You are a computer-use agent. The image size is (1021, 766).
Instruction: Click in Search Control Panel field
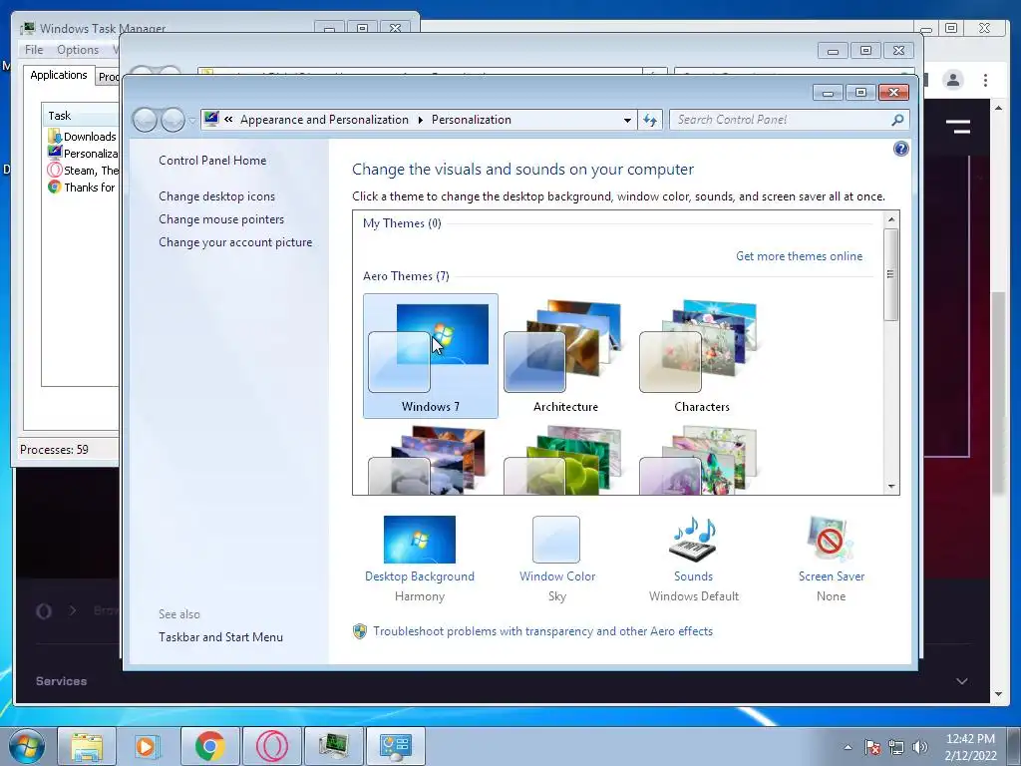(782, 120)
